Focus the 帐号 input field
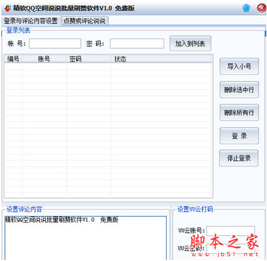 (x=55, y=43)
